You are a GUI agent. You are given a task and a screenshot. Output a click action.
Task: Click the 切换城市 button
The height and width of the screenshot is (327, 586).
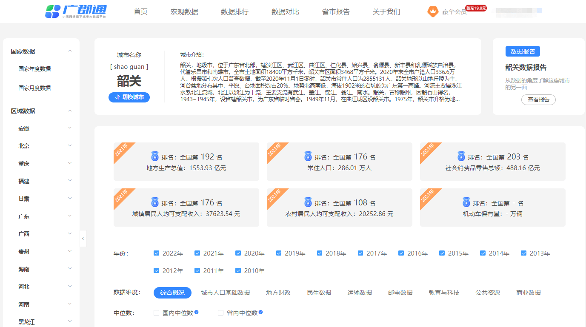click(129, 97)
